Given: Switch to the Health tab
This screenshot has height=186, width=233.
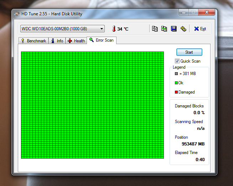Looking at the screenshot, I should tap(76, 41).
